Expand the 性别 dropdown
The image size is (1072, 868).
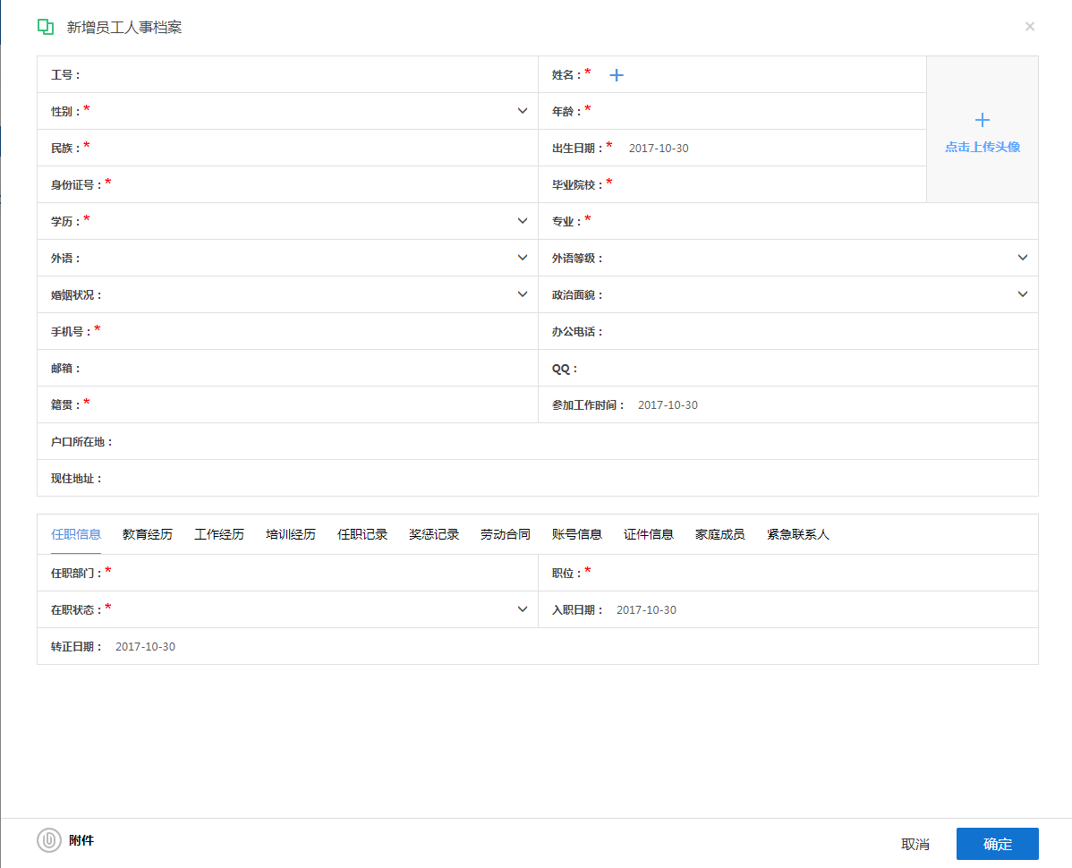click(x=523, y=111)
